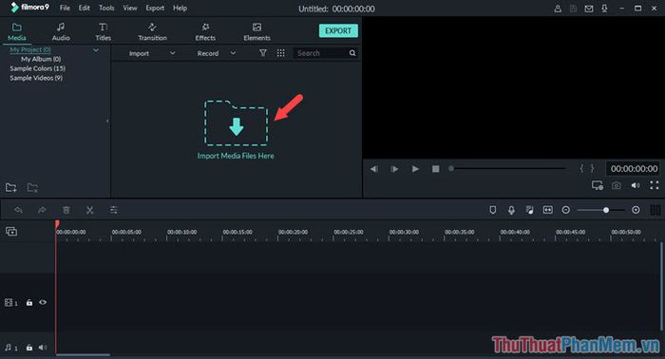This screenshot has height=359, width=665.
Task: Click the add marker shield icon
Action: [x=492, y=210]
